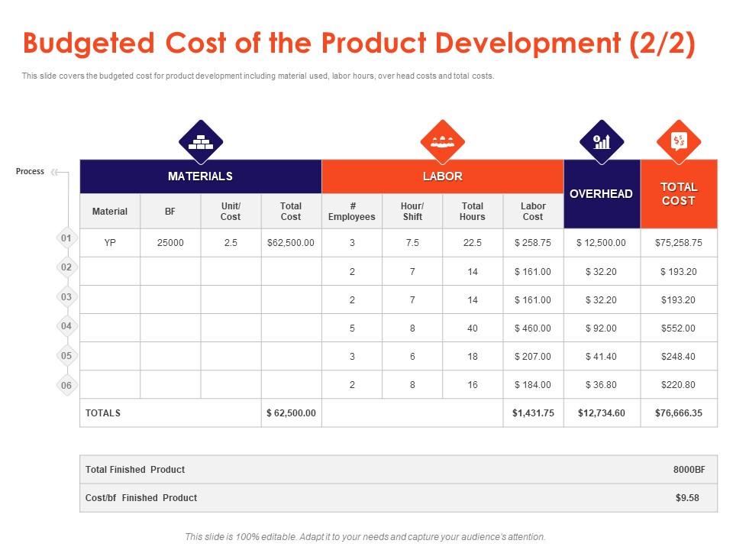Click the Process label
This screenshot has width=733, height=550.
tap(30, 171)
